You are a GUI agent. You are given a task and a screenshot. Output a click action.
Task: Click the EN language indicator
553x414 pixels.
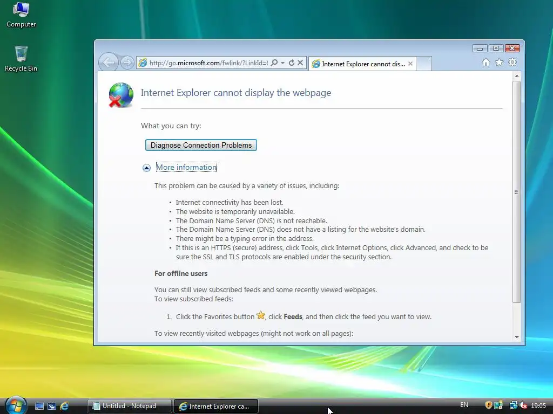pos(464,405)
